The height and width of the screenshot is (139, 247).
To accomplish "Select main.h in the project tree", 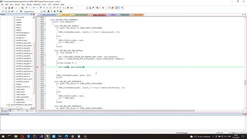I will click(19, 20).
